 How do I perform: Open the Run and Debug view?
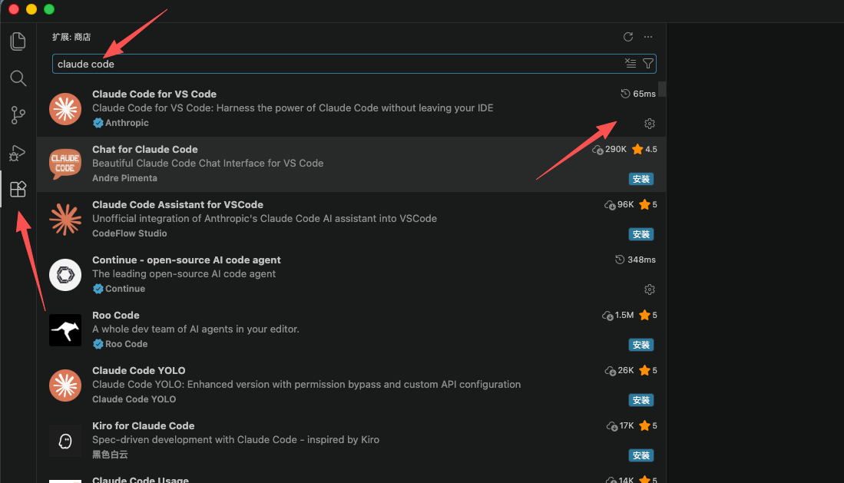(x=17, y=153)
